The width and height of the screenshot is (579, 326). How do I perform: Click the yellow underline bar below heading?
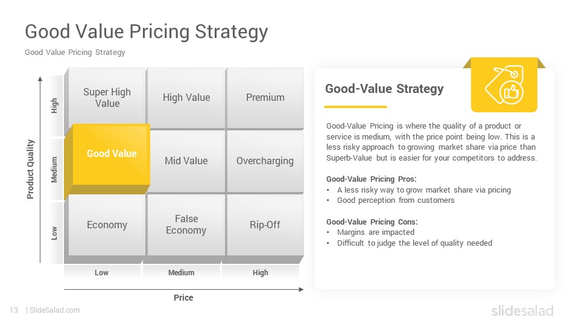[356, 107]
